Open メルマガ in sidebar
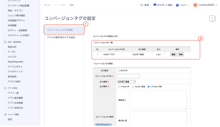220x127 pixels. click(12, 57)
